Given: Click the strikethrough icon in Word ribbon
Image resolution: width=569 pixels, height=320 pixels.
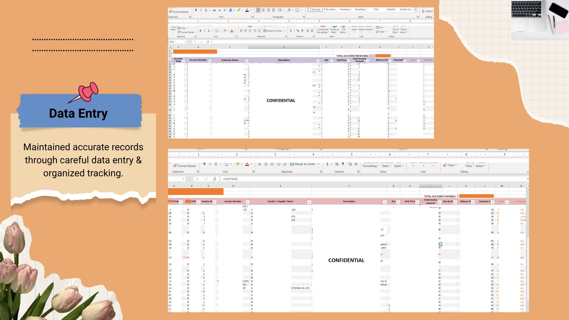Looking at the screenshot, I should pos(214,10).
